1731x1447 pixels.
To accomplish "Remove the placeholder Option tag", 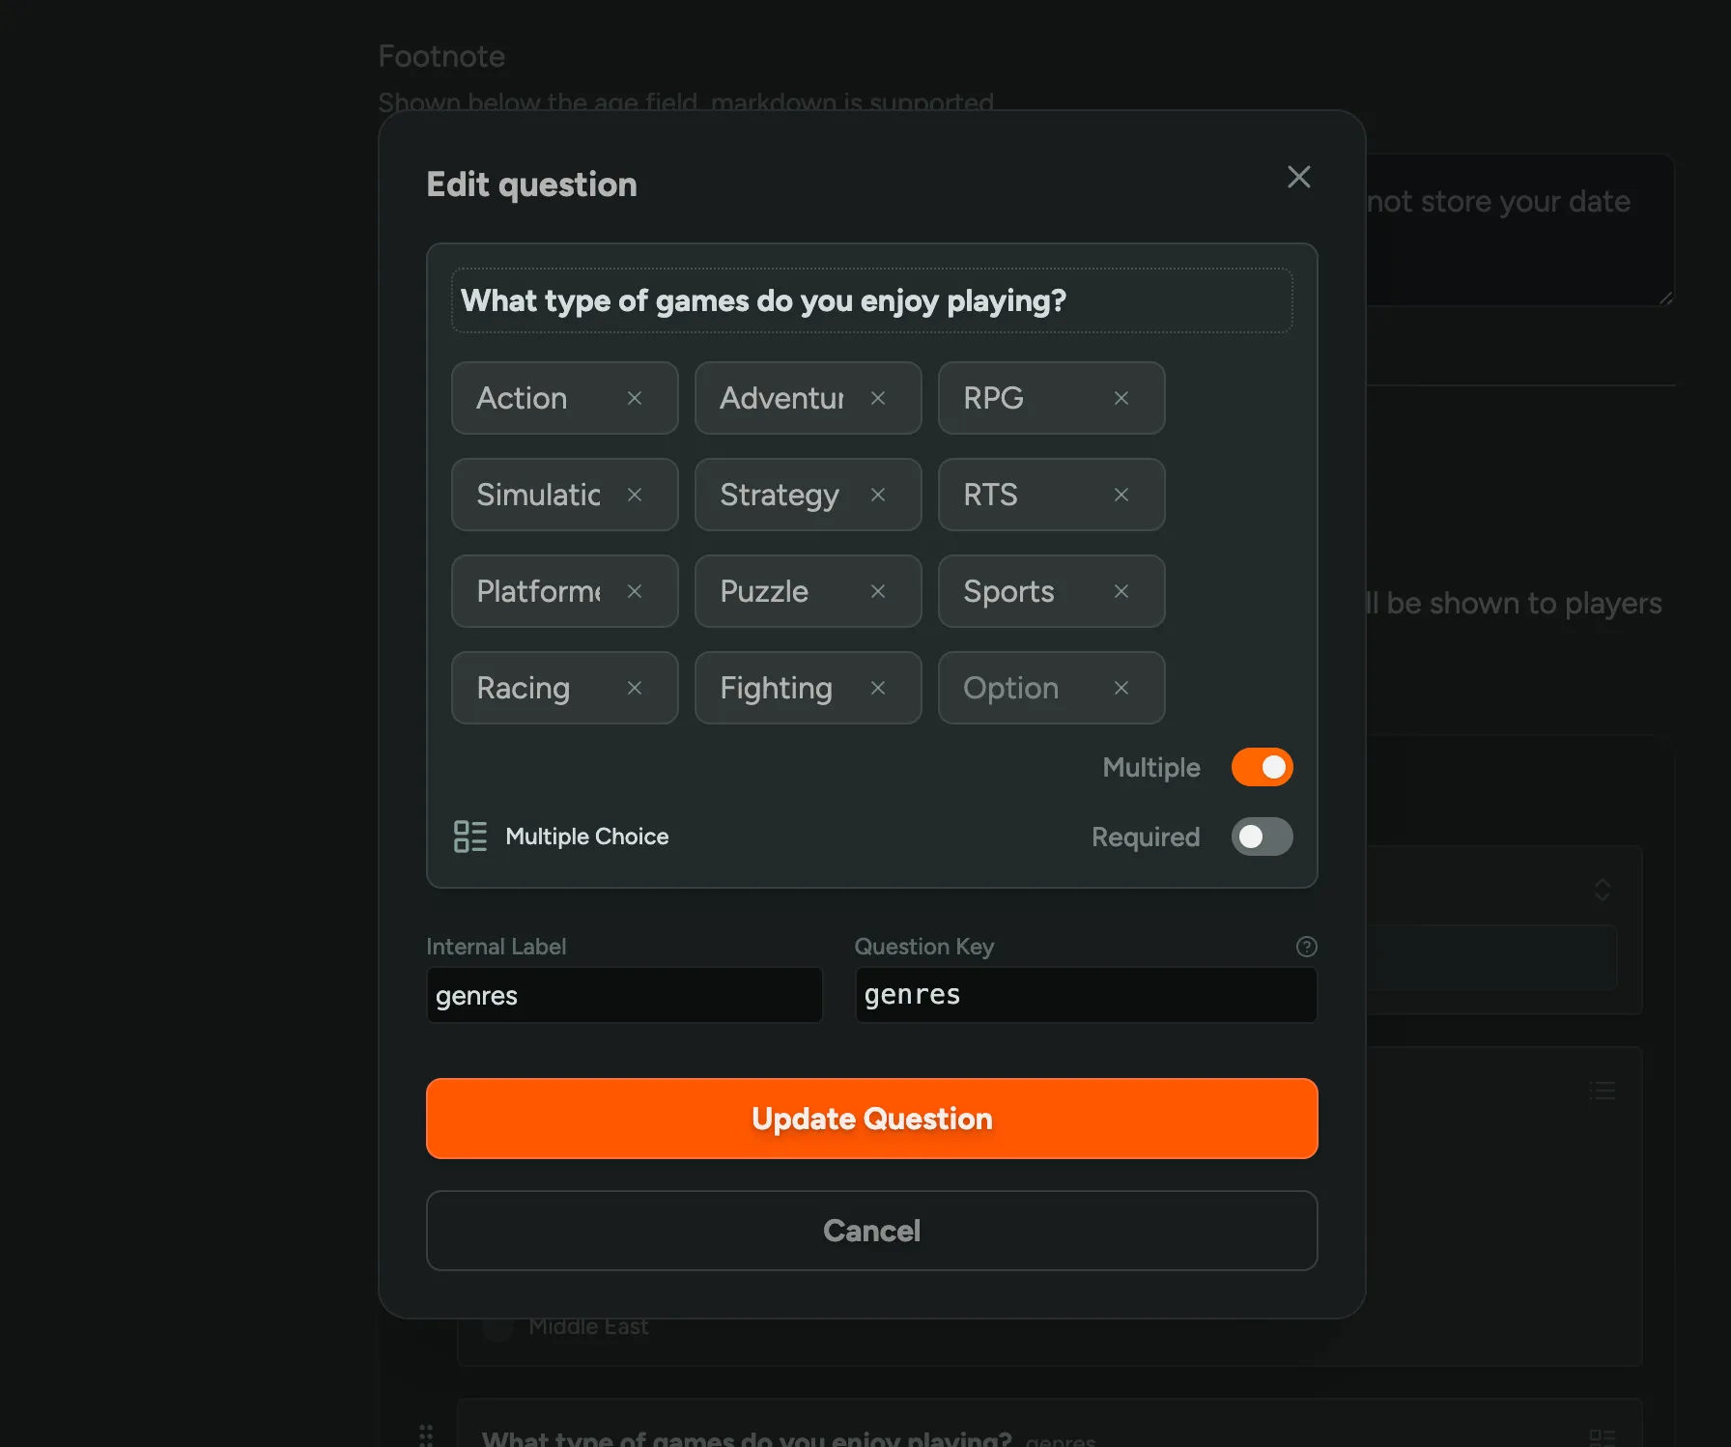I will pos(1121,688).
